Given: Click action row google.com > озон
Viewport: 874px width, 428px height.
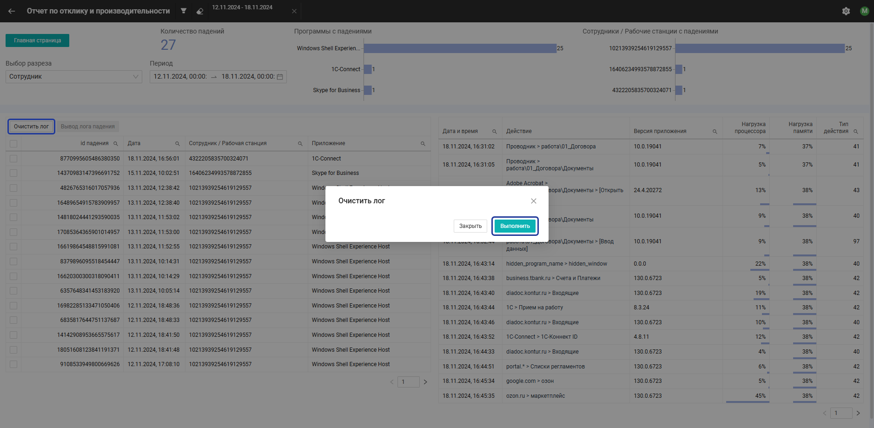Looking at the screenshot, I should point(651,381).
